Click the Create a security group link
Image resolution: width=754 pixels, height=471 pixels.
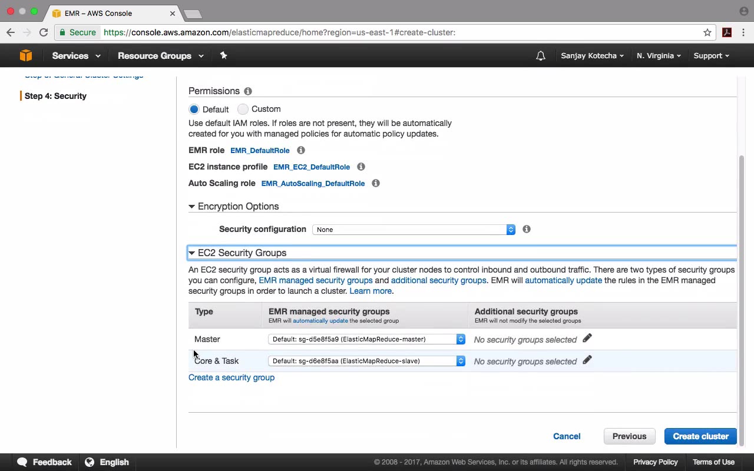(232, 377)
